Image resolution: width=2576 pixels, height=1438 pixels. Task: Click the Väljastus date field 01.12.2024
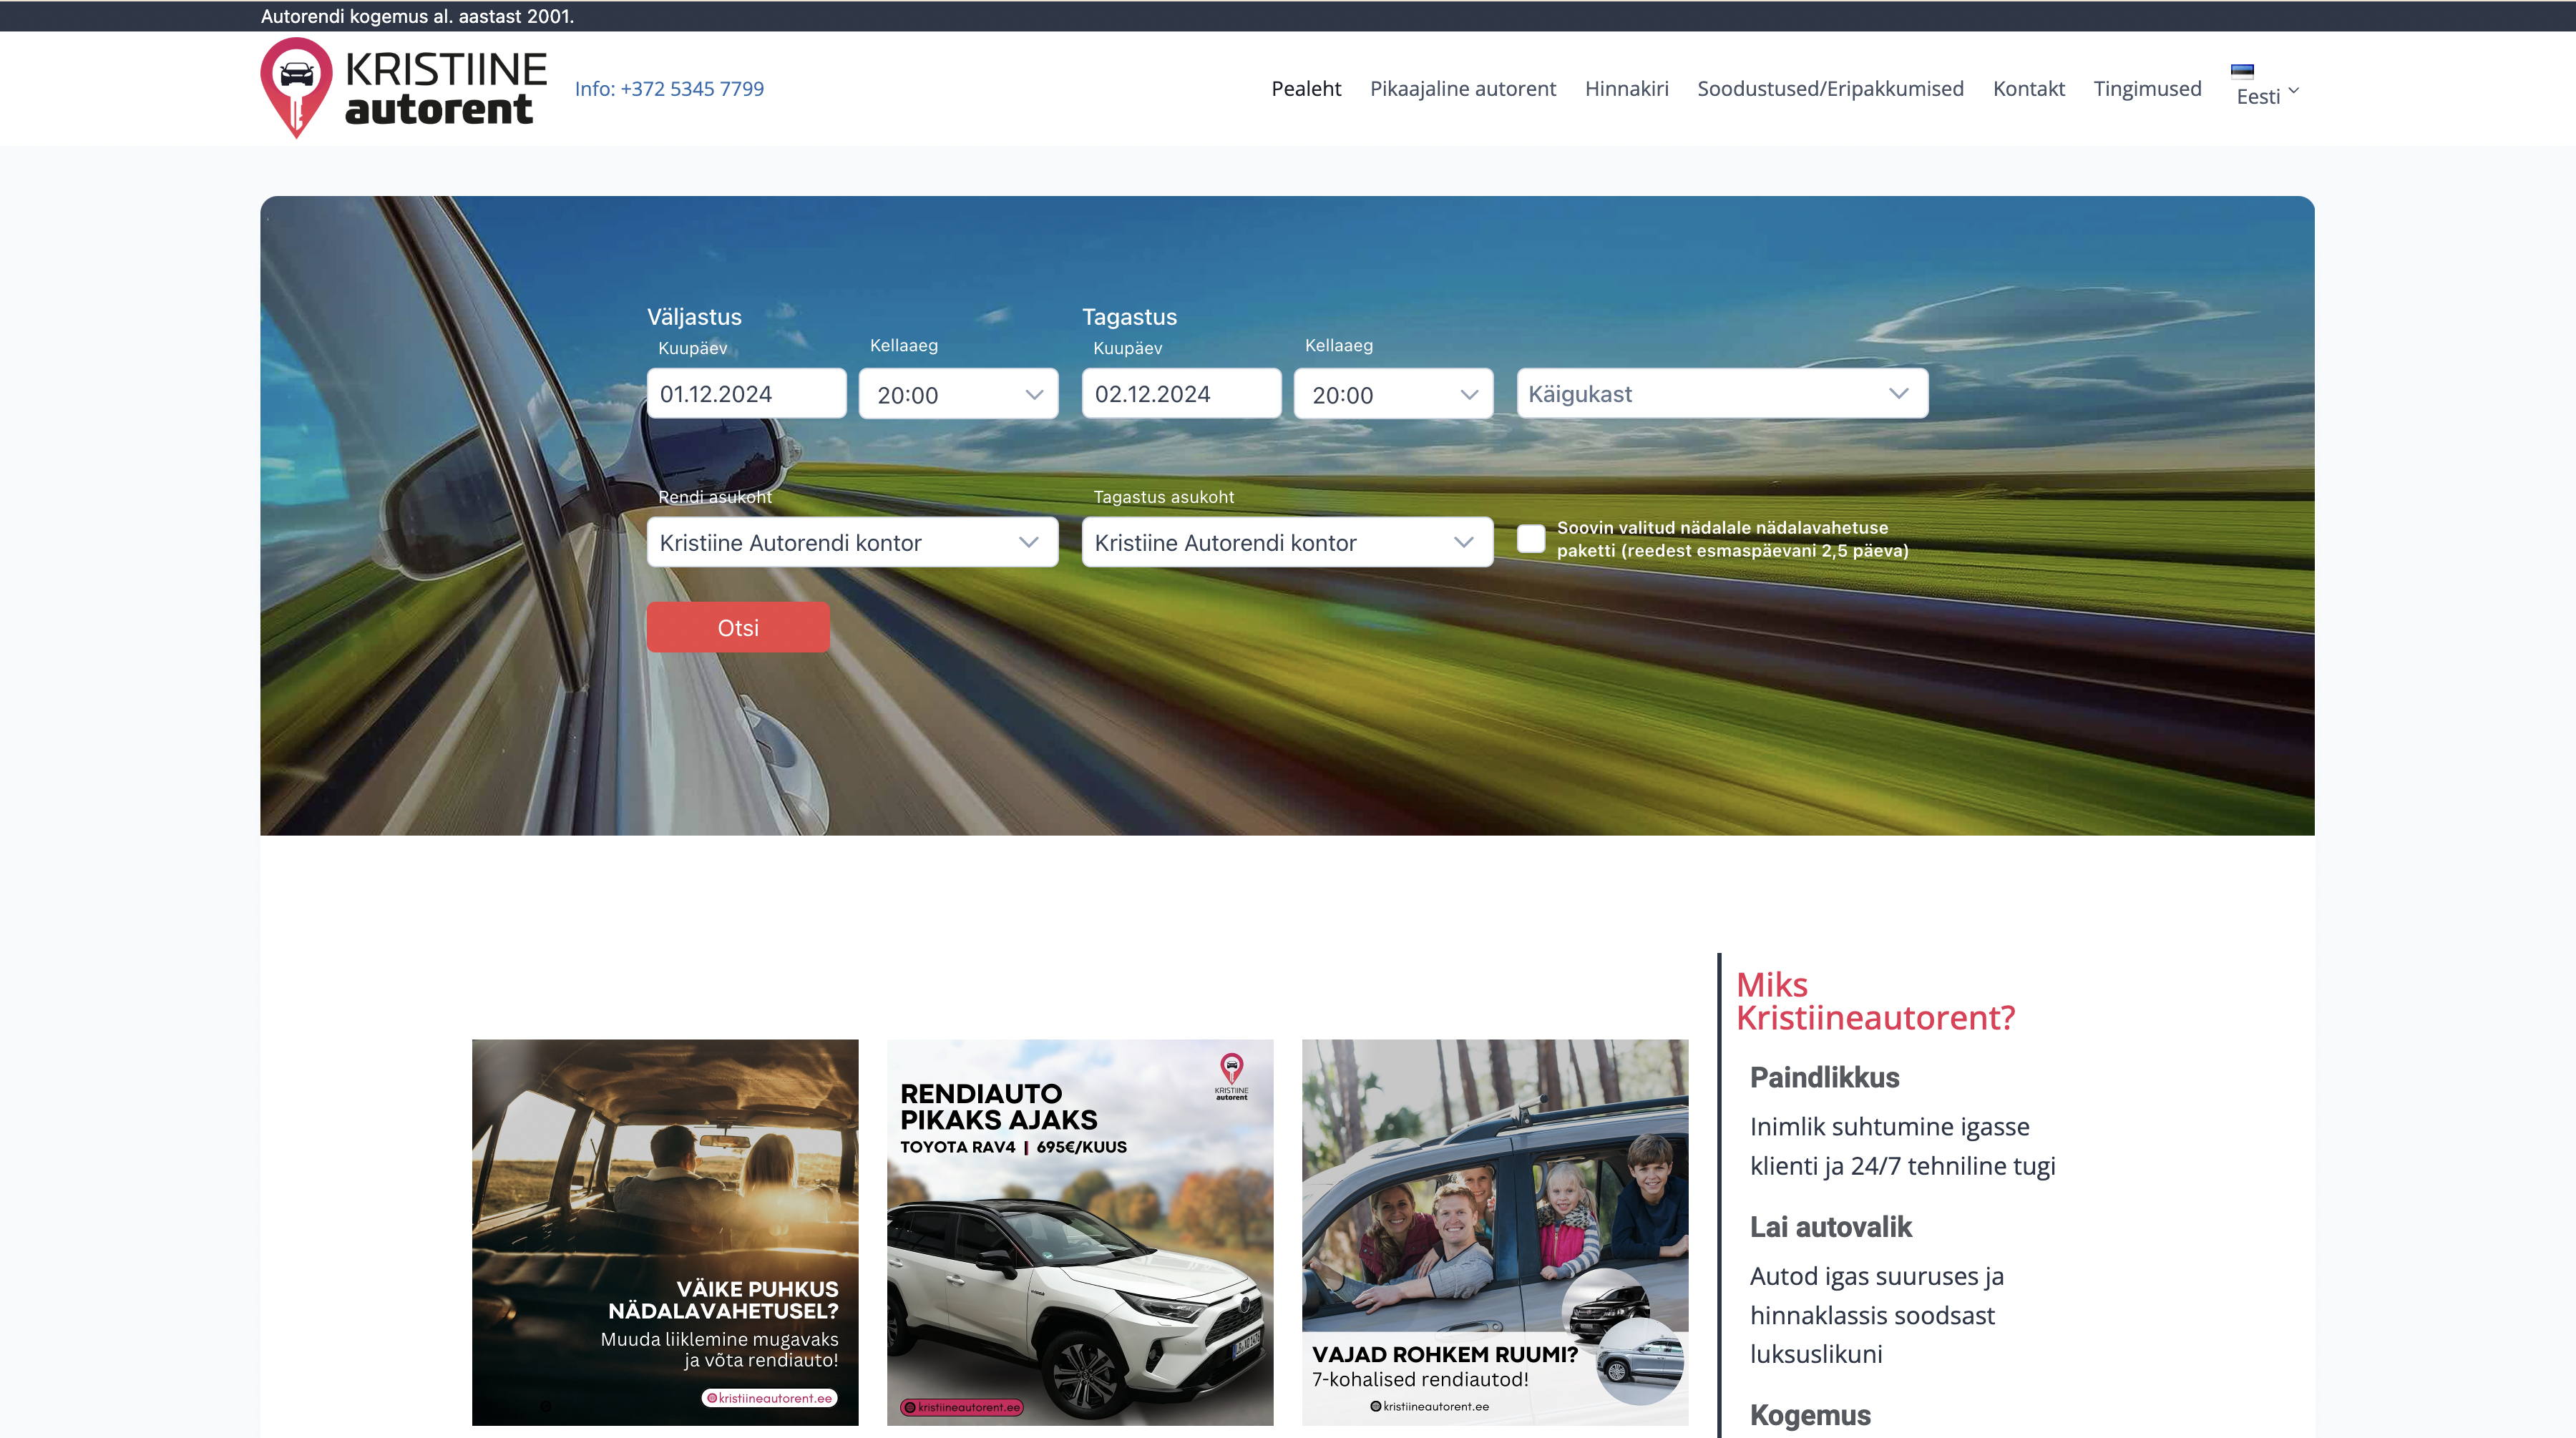(746, 393)
